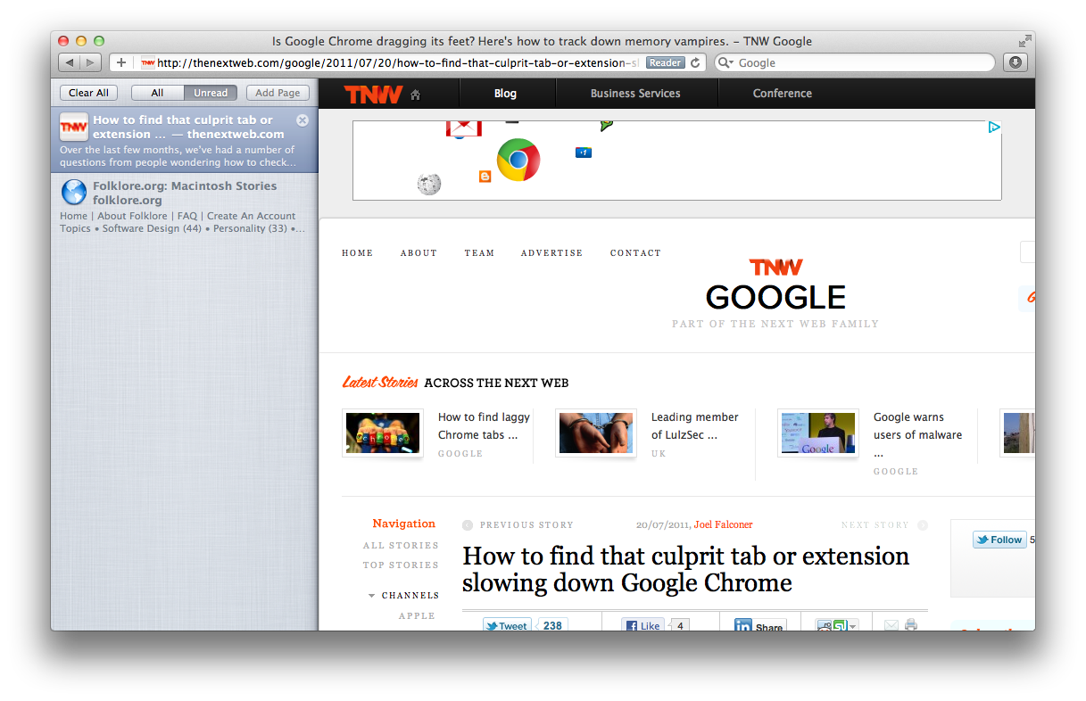Go back with the browser back arrow

pyautogui.click(x=70, y=62)
